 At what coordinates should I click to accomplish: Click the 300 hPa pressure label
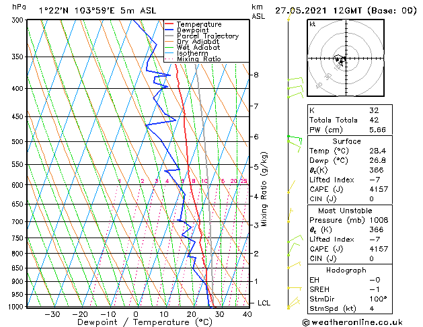point(18,20)
